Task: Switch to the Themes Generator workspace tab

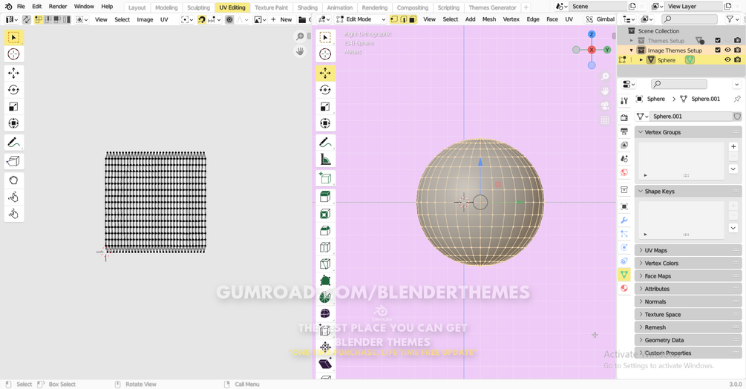Action: (492, 7)
